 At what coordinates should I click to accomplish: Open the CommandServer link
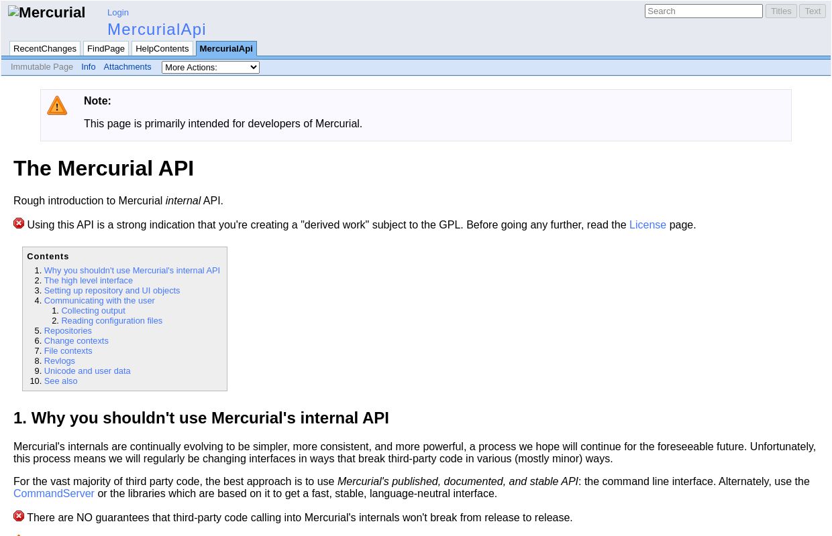(54, 494)
